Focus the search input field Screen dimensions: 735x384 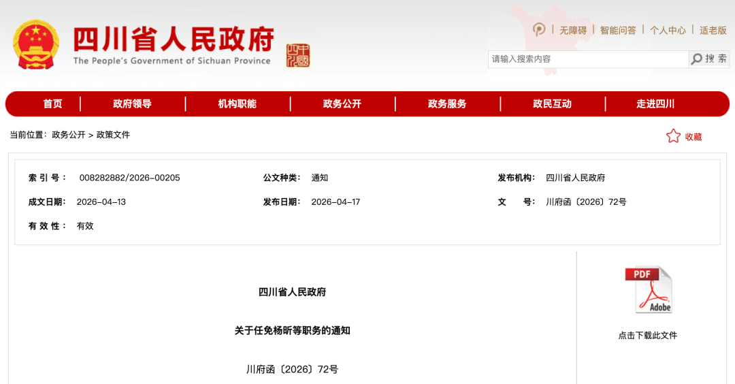(x=588, y=59)
